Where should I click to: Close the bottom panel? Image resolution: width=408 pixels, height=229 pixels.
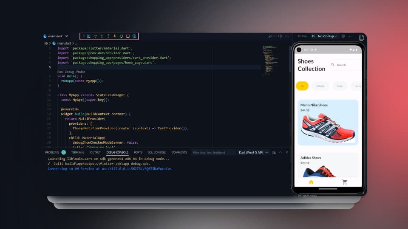click(287, 152)
